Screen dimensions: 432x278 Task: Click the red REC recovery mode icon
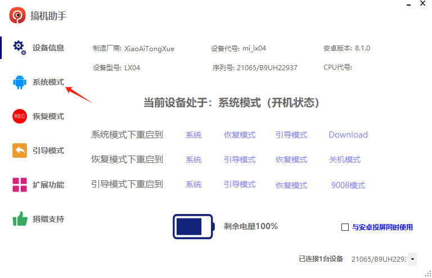[x=20, y=117]
